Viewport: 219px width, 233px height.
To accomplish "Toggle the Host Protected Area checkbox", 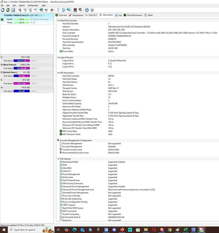I will [61, 180].
